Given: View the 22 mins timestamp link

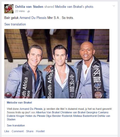Looking at the screenshot, I should [20, 11].
